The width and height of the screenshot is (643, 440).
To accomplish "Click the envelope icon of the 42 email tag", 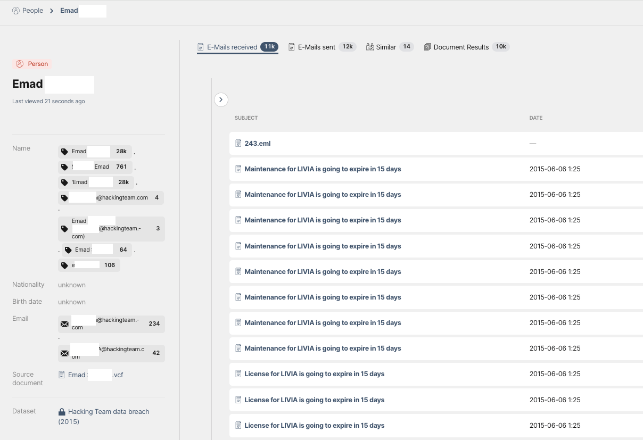I will (65, 353).
